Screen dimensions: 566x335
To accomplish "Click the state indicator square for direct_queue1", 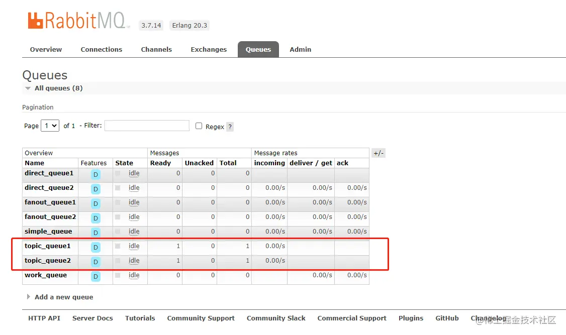I will coord(118,173).
